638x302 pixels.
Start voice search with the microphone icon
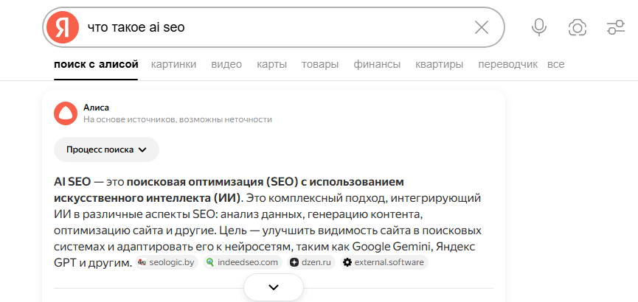pyautogui.click(x=539, y=27)
